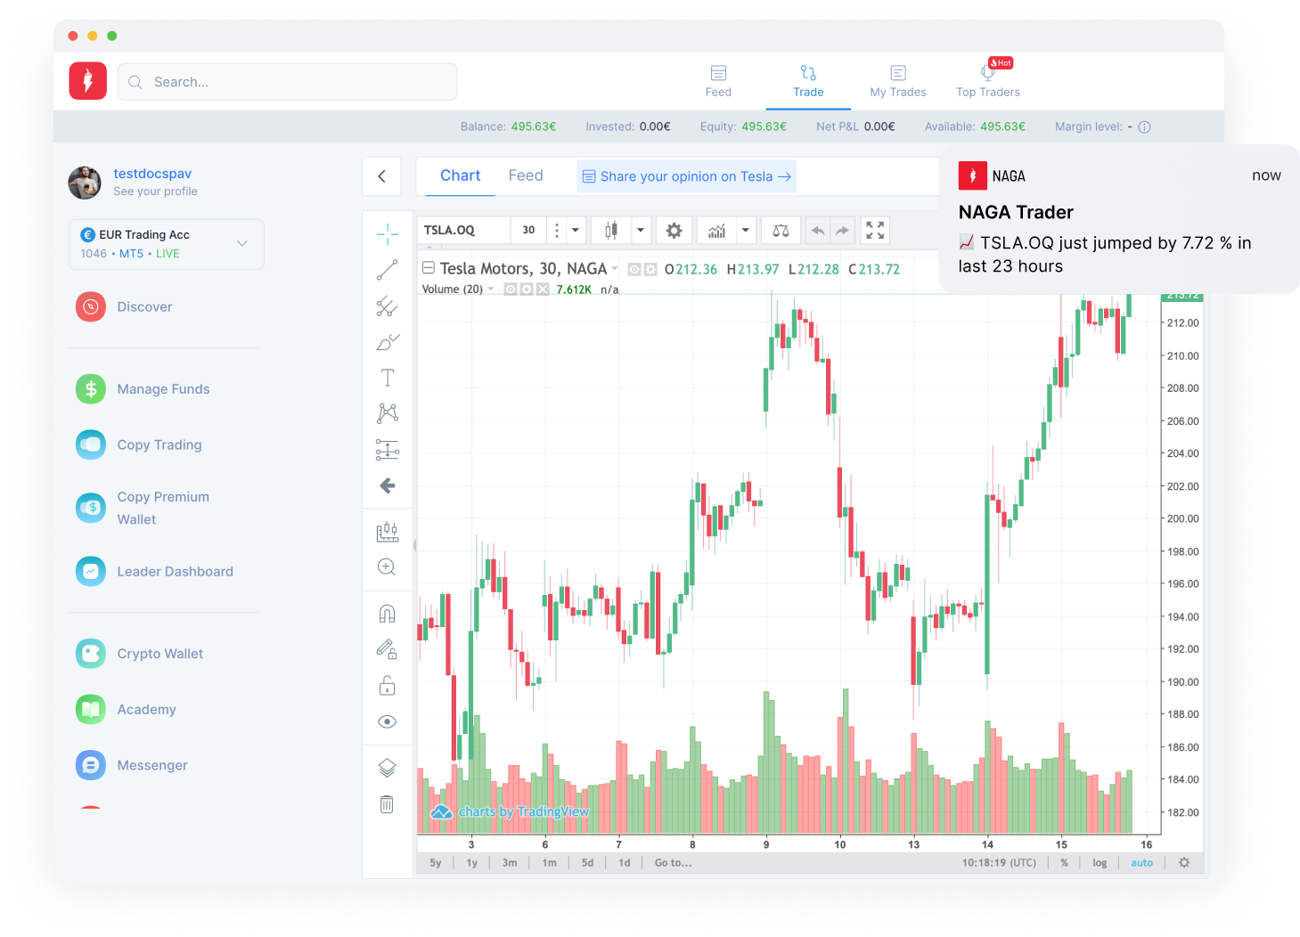Image resolution: width=1300 pixels, height=937 pixels.
Task: Select the trend line drawing tool
Action: [x=387, y=270]
